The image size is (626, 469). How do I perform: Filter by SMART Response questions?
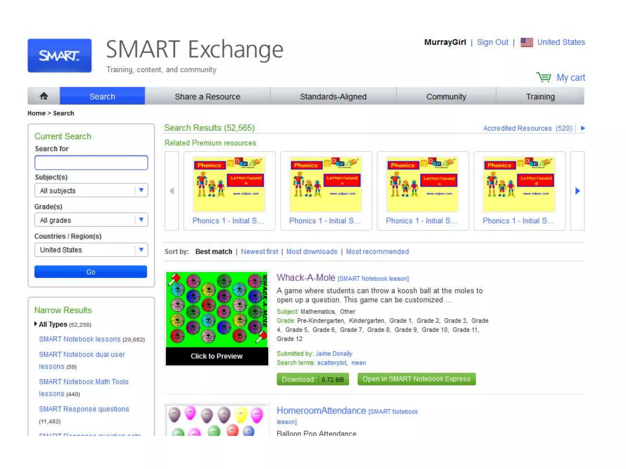(84, 409)
